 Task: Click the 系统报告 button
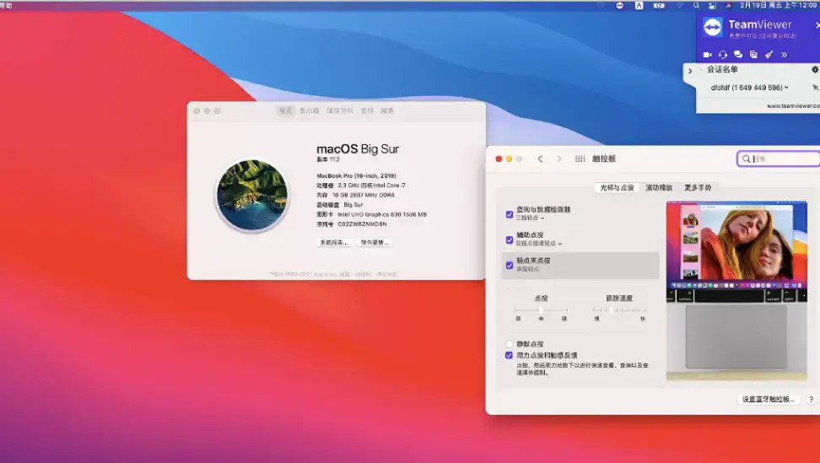click(x=333, y=243)
